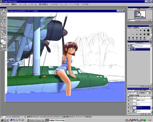Screen dimensions: 153x122
Task: Select the Paintbrush tool
Action: 5,18
